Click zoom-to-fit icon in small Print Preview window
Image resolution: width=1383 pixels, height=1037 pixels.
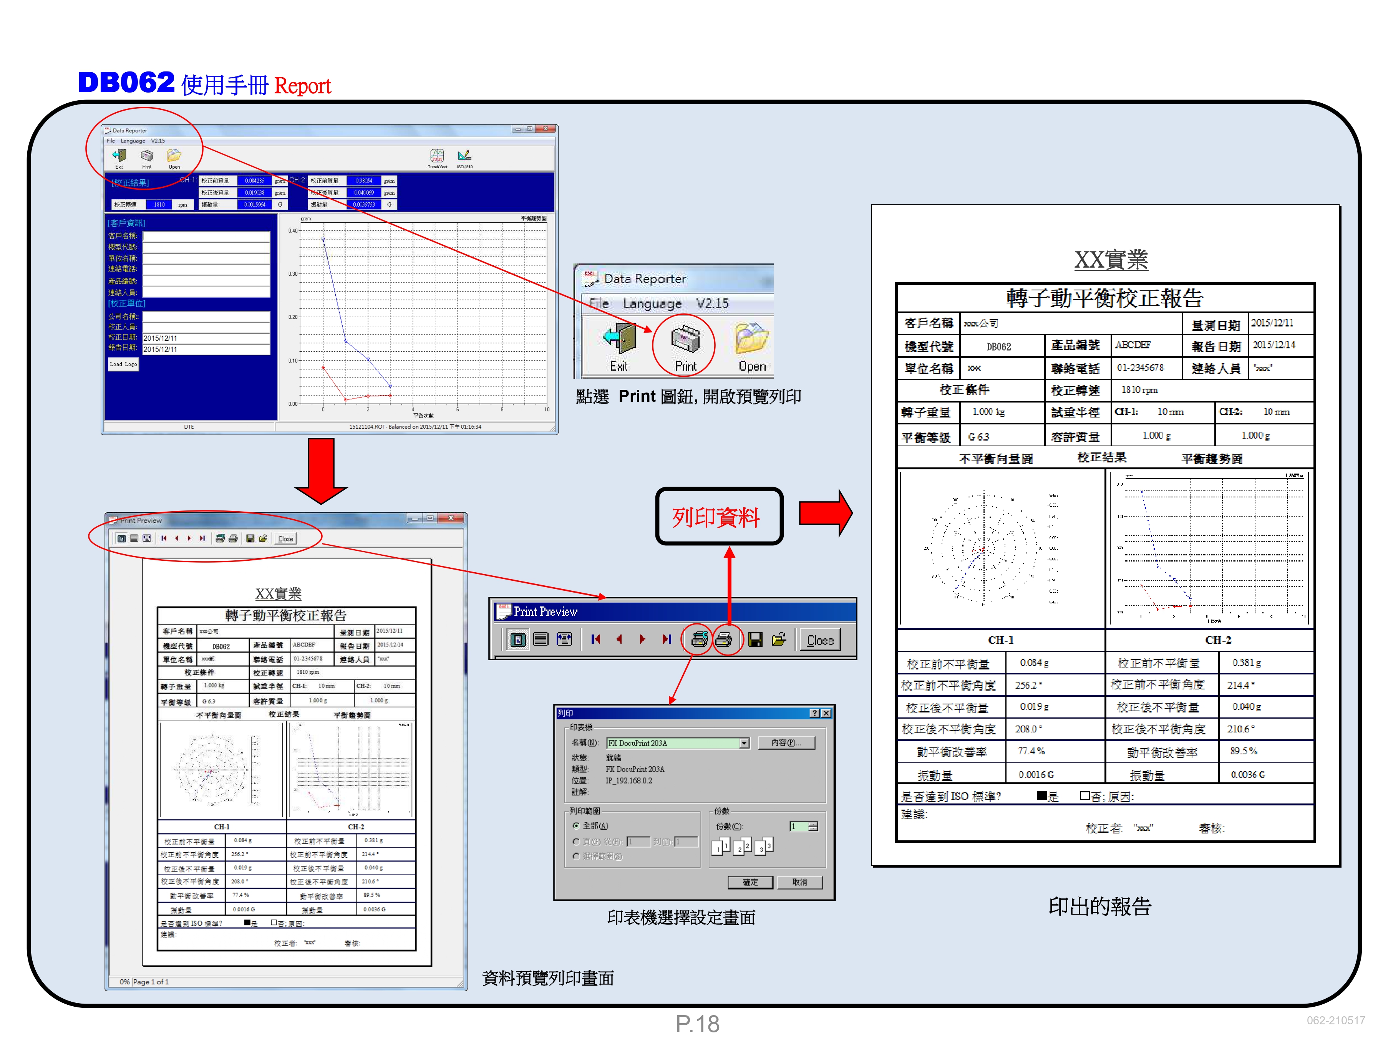click(122, 538)
